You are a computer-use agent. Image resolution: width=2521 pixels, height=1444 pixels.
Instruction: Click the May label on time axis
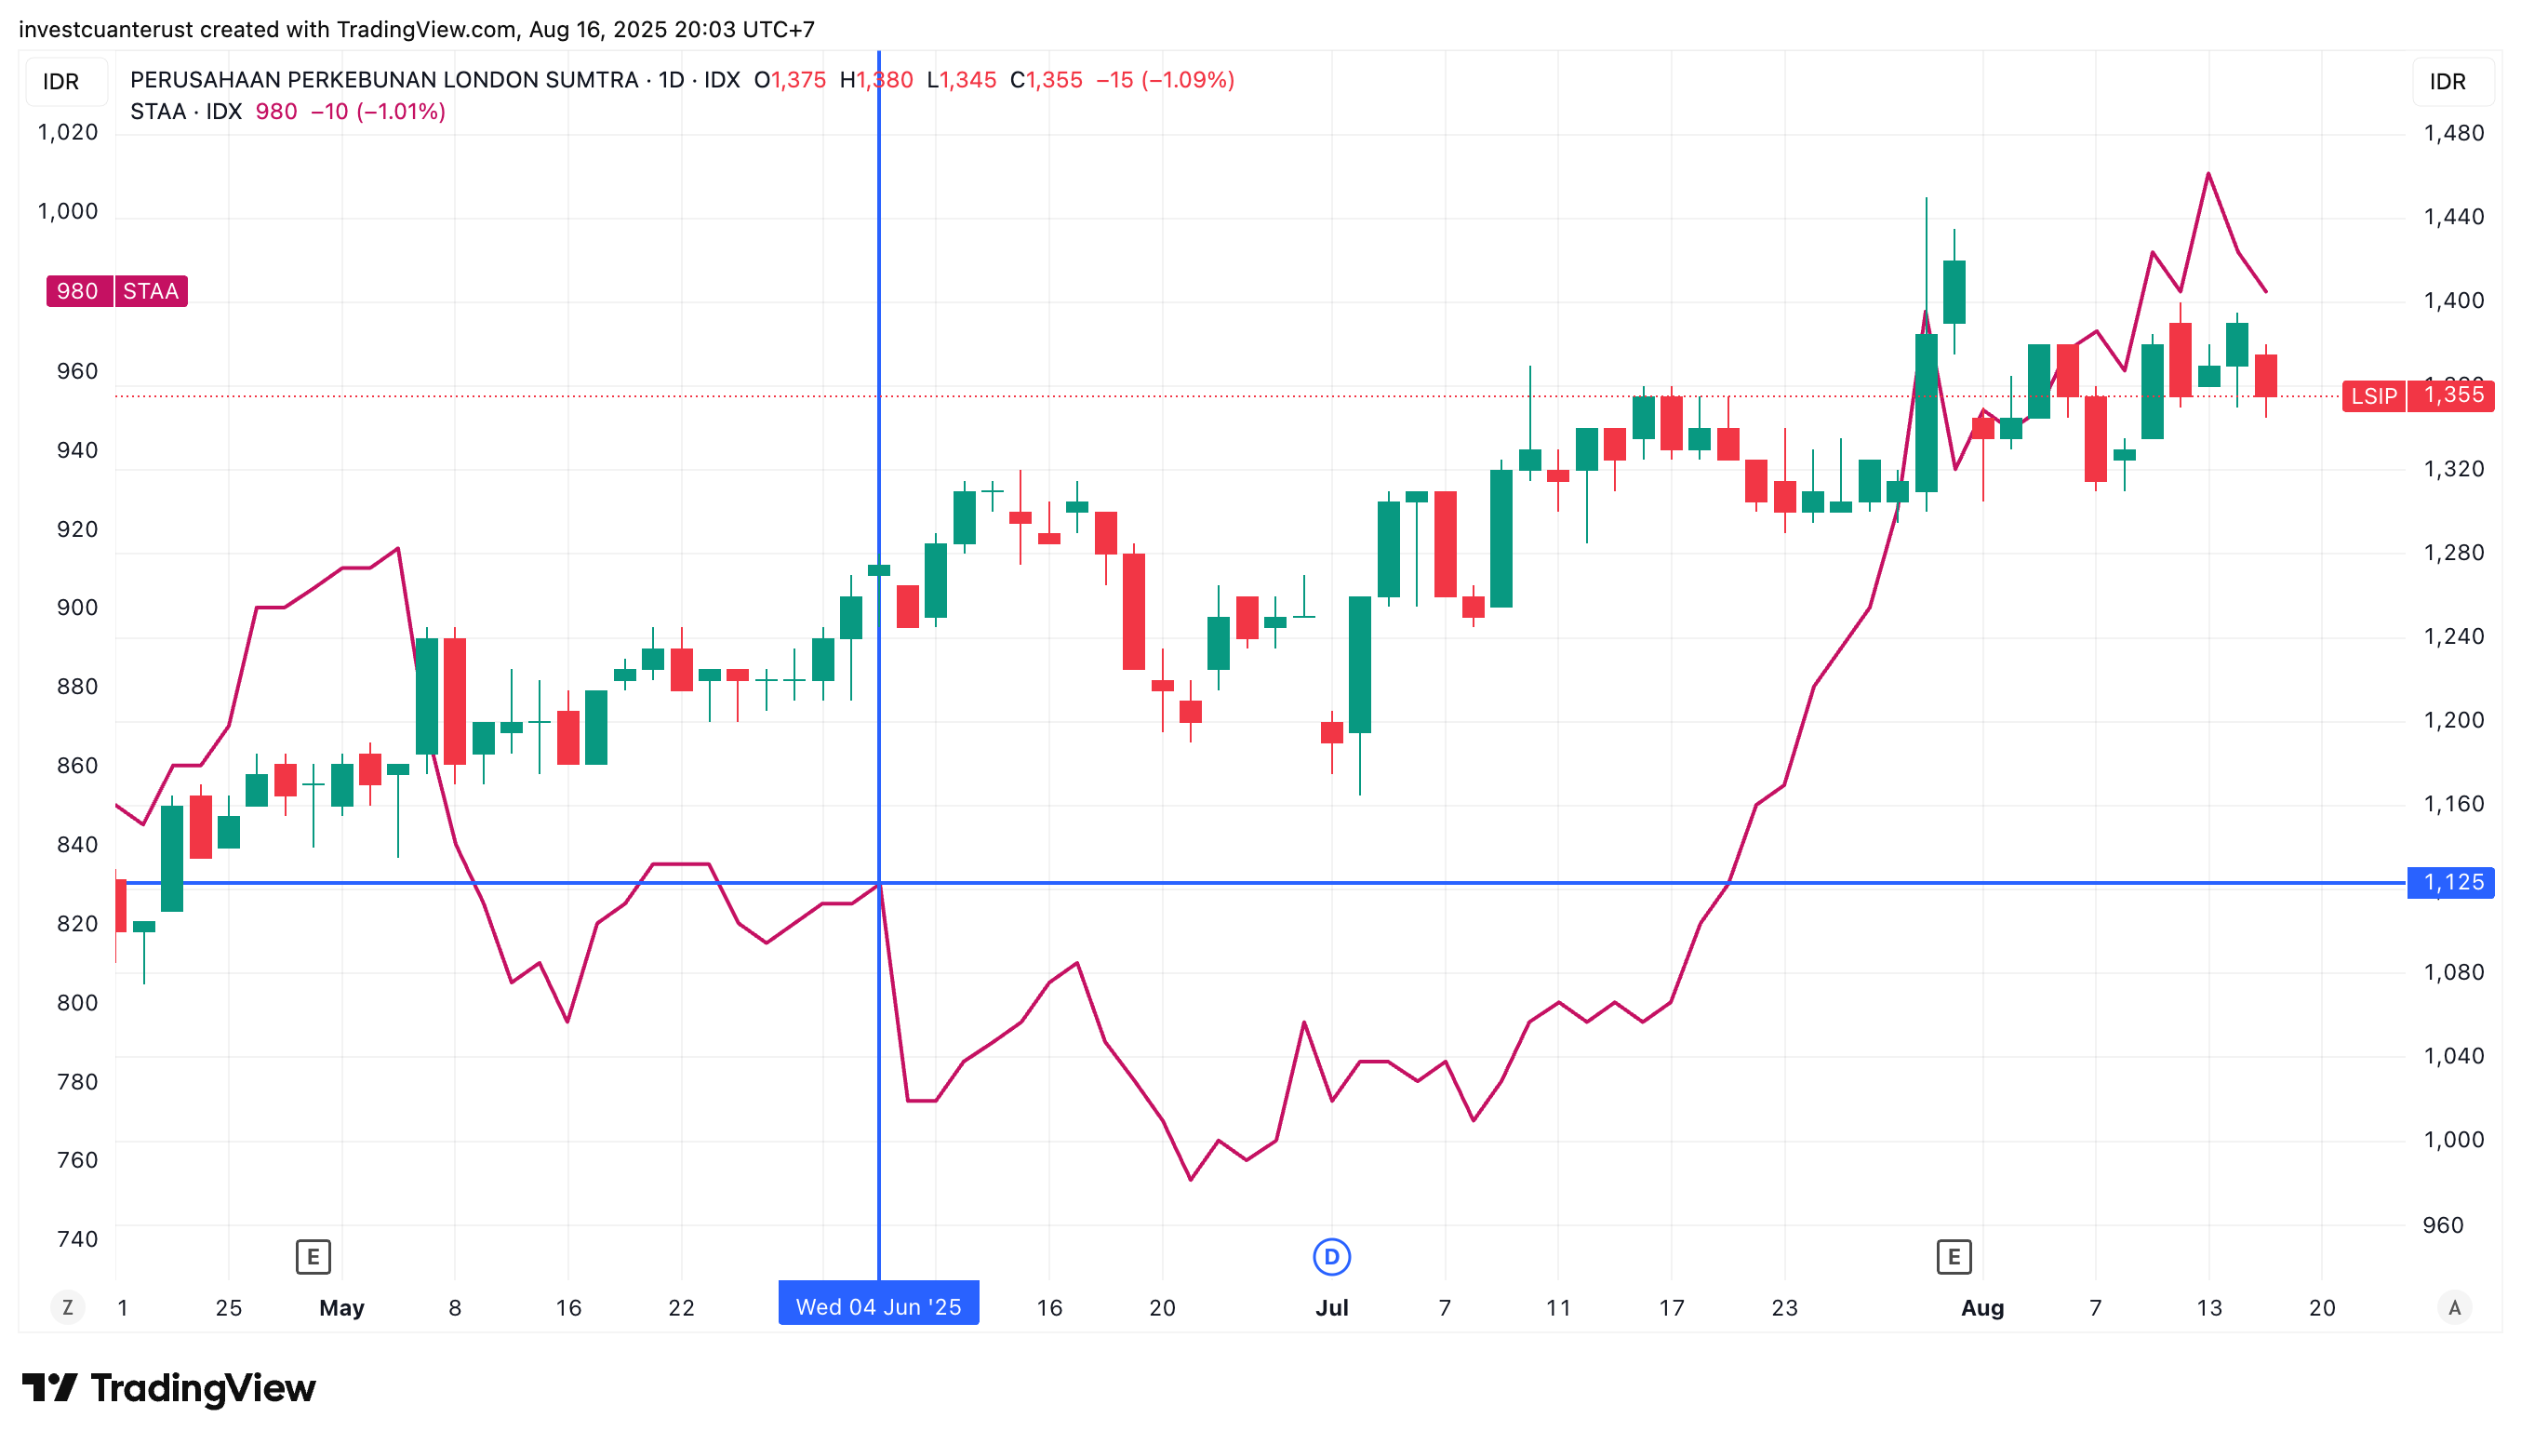coord(342,1307)
